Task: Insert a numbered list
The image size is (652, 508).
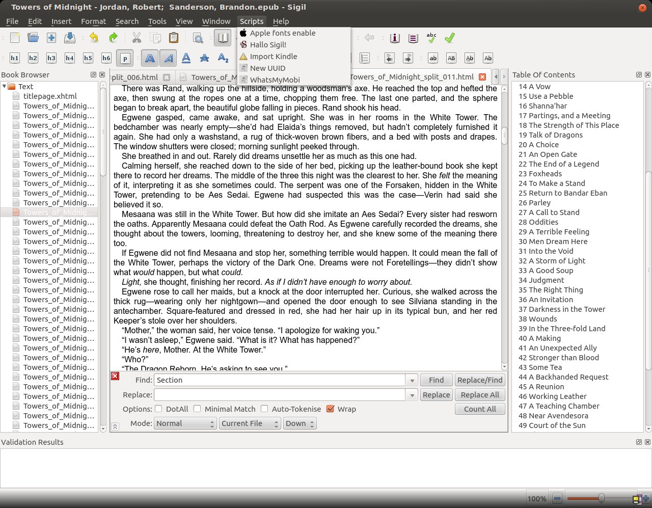Action: click(x=365, y=58)
